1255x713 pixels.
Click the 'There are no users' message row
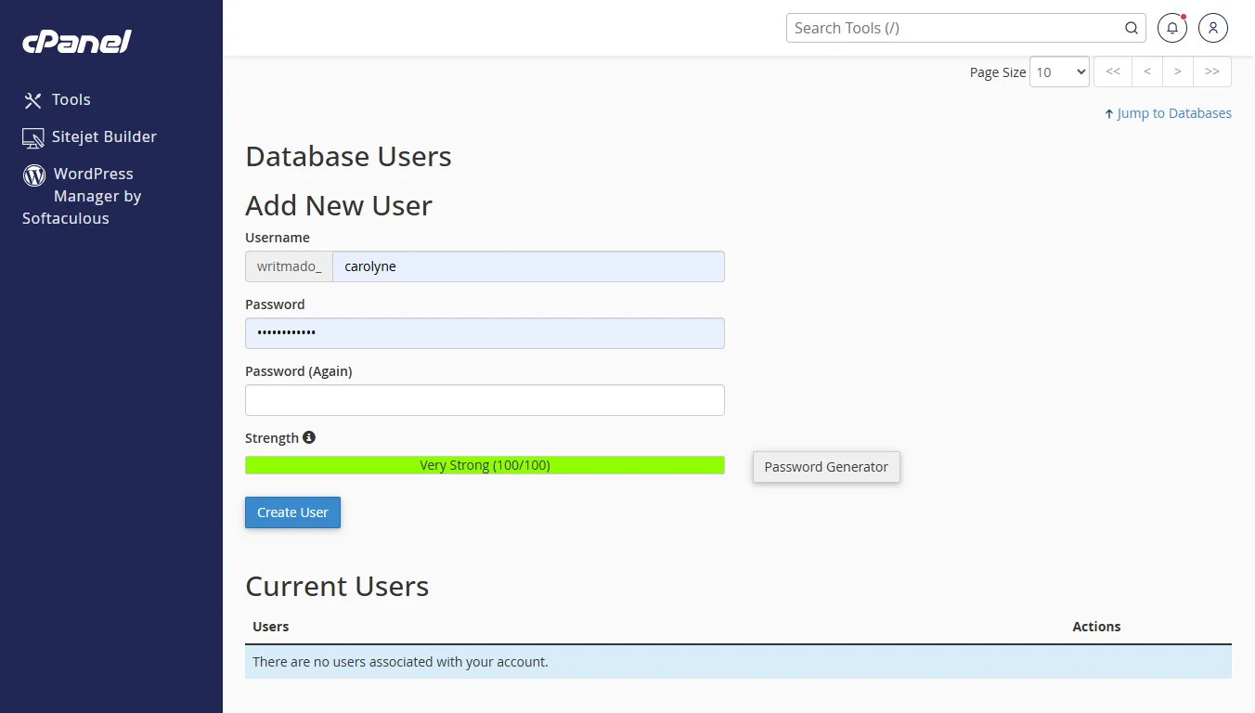pos(738,662)
